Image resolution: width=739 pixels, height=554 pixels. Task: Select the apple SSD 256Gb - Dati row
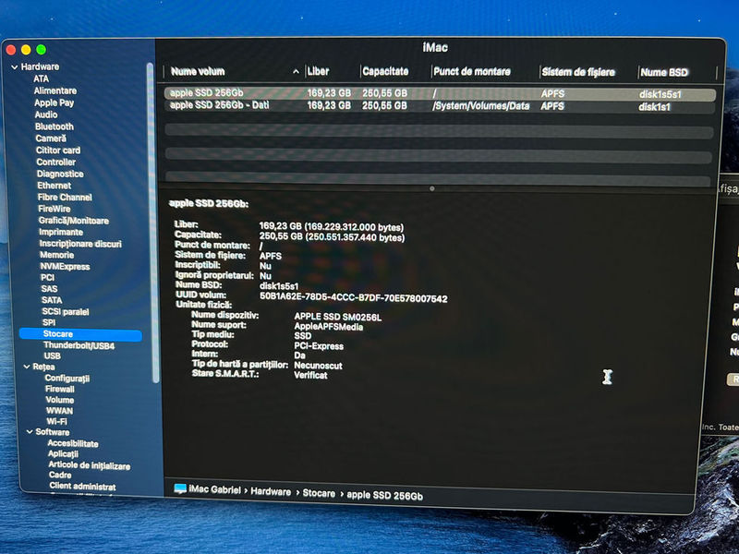point(440,106)
